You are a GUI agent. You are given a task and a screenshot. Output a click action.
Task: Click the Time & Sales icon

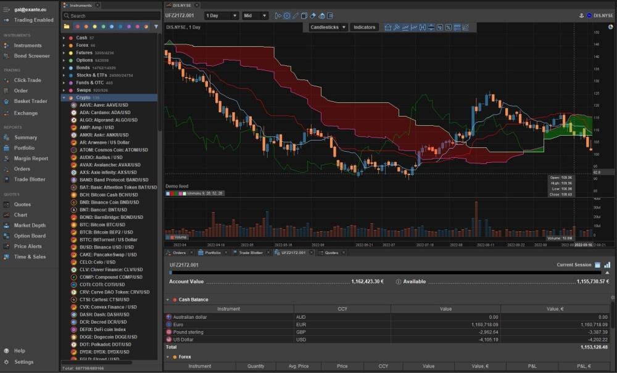[x=6, y=256]
